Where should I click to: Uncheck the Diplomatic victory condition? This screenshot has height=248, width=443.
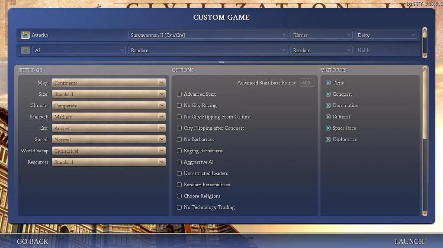point(328,139)
